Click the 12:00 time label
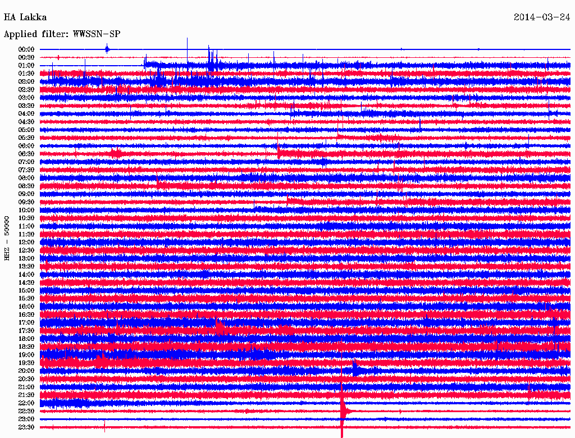The width and height of the screenshot is (575, 438). click(x=26, y=242)
